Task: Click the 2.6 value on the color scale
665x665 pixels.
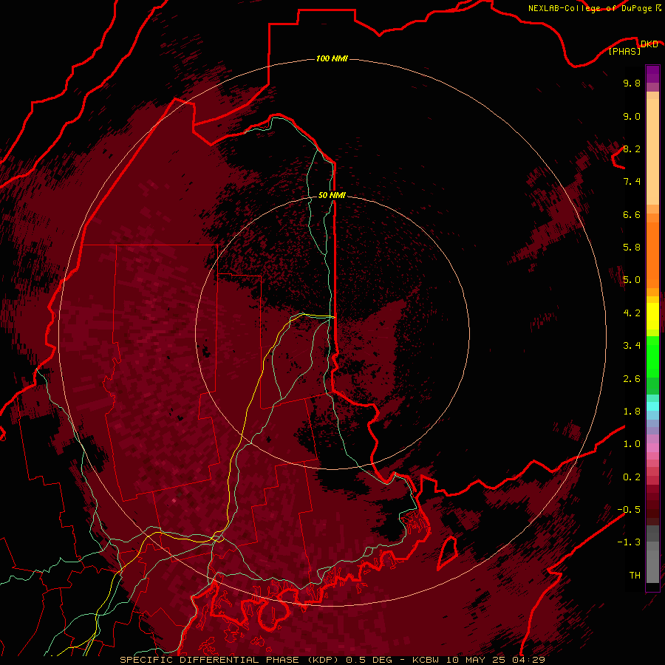Action: coord(632,379)
